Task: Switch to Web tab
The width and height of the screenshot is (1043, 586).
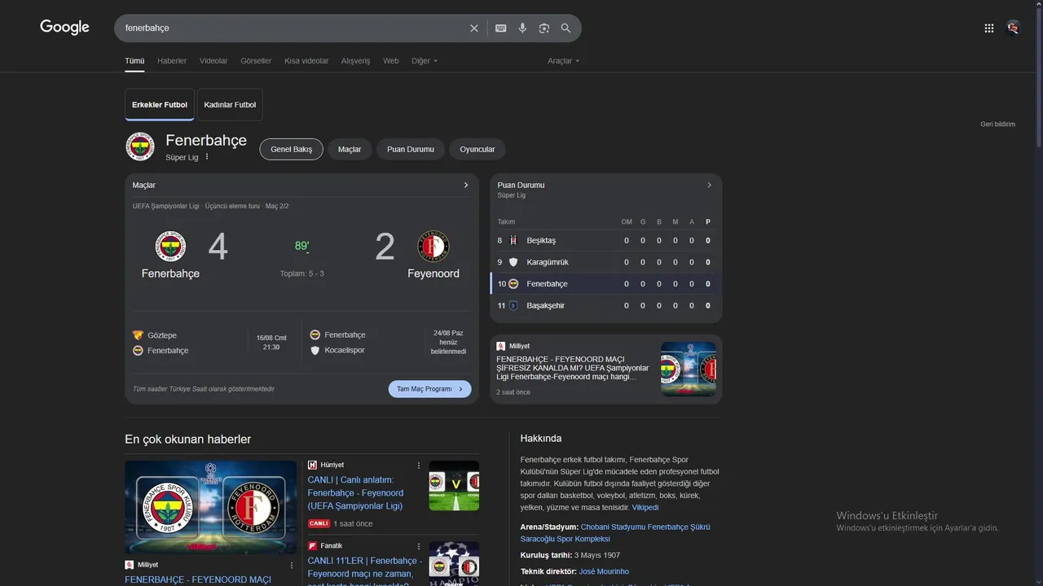Action: (x=391, y=61)
